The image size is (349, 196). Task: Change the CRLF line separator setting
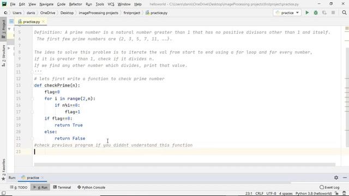tap(260, 193)
